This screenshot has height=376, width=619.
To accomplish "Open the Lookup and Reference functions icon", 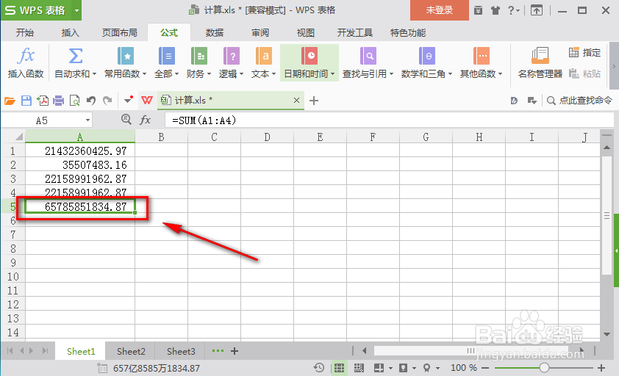I will click(368, 56).
